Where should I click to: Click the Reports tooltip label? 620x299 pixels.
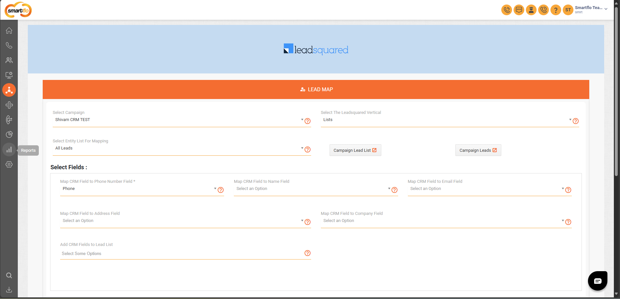point(28,150)
